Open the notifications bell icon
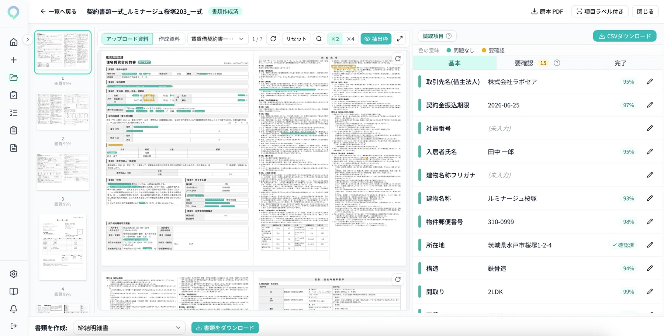This screenshot has height=336, width=664. click(14, 309)
